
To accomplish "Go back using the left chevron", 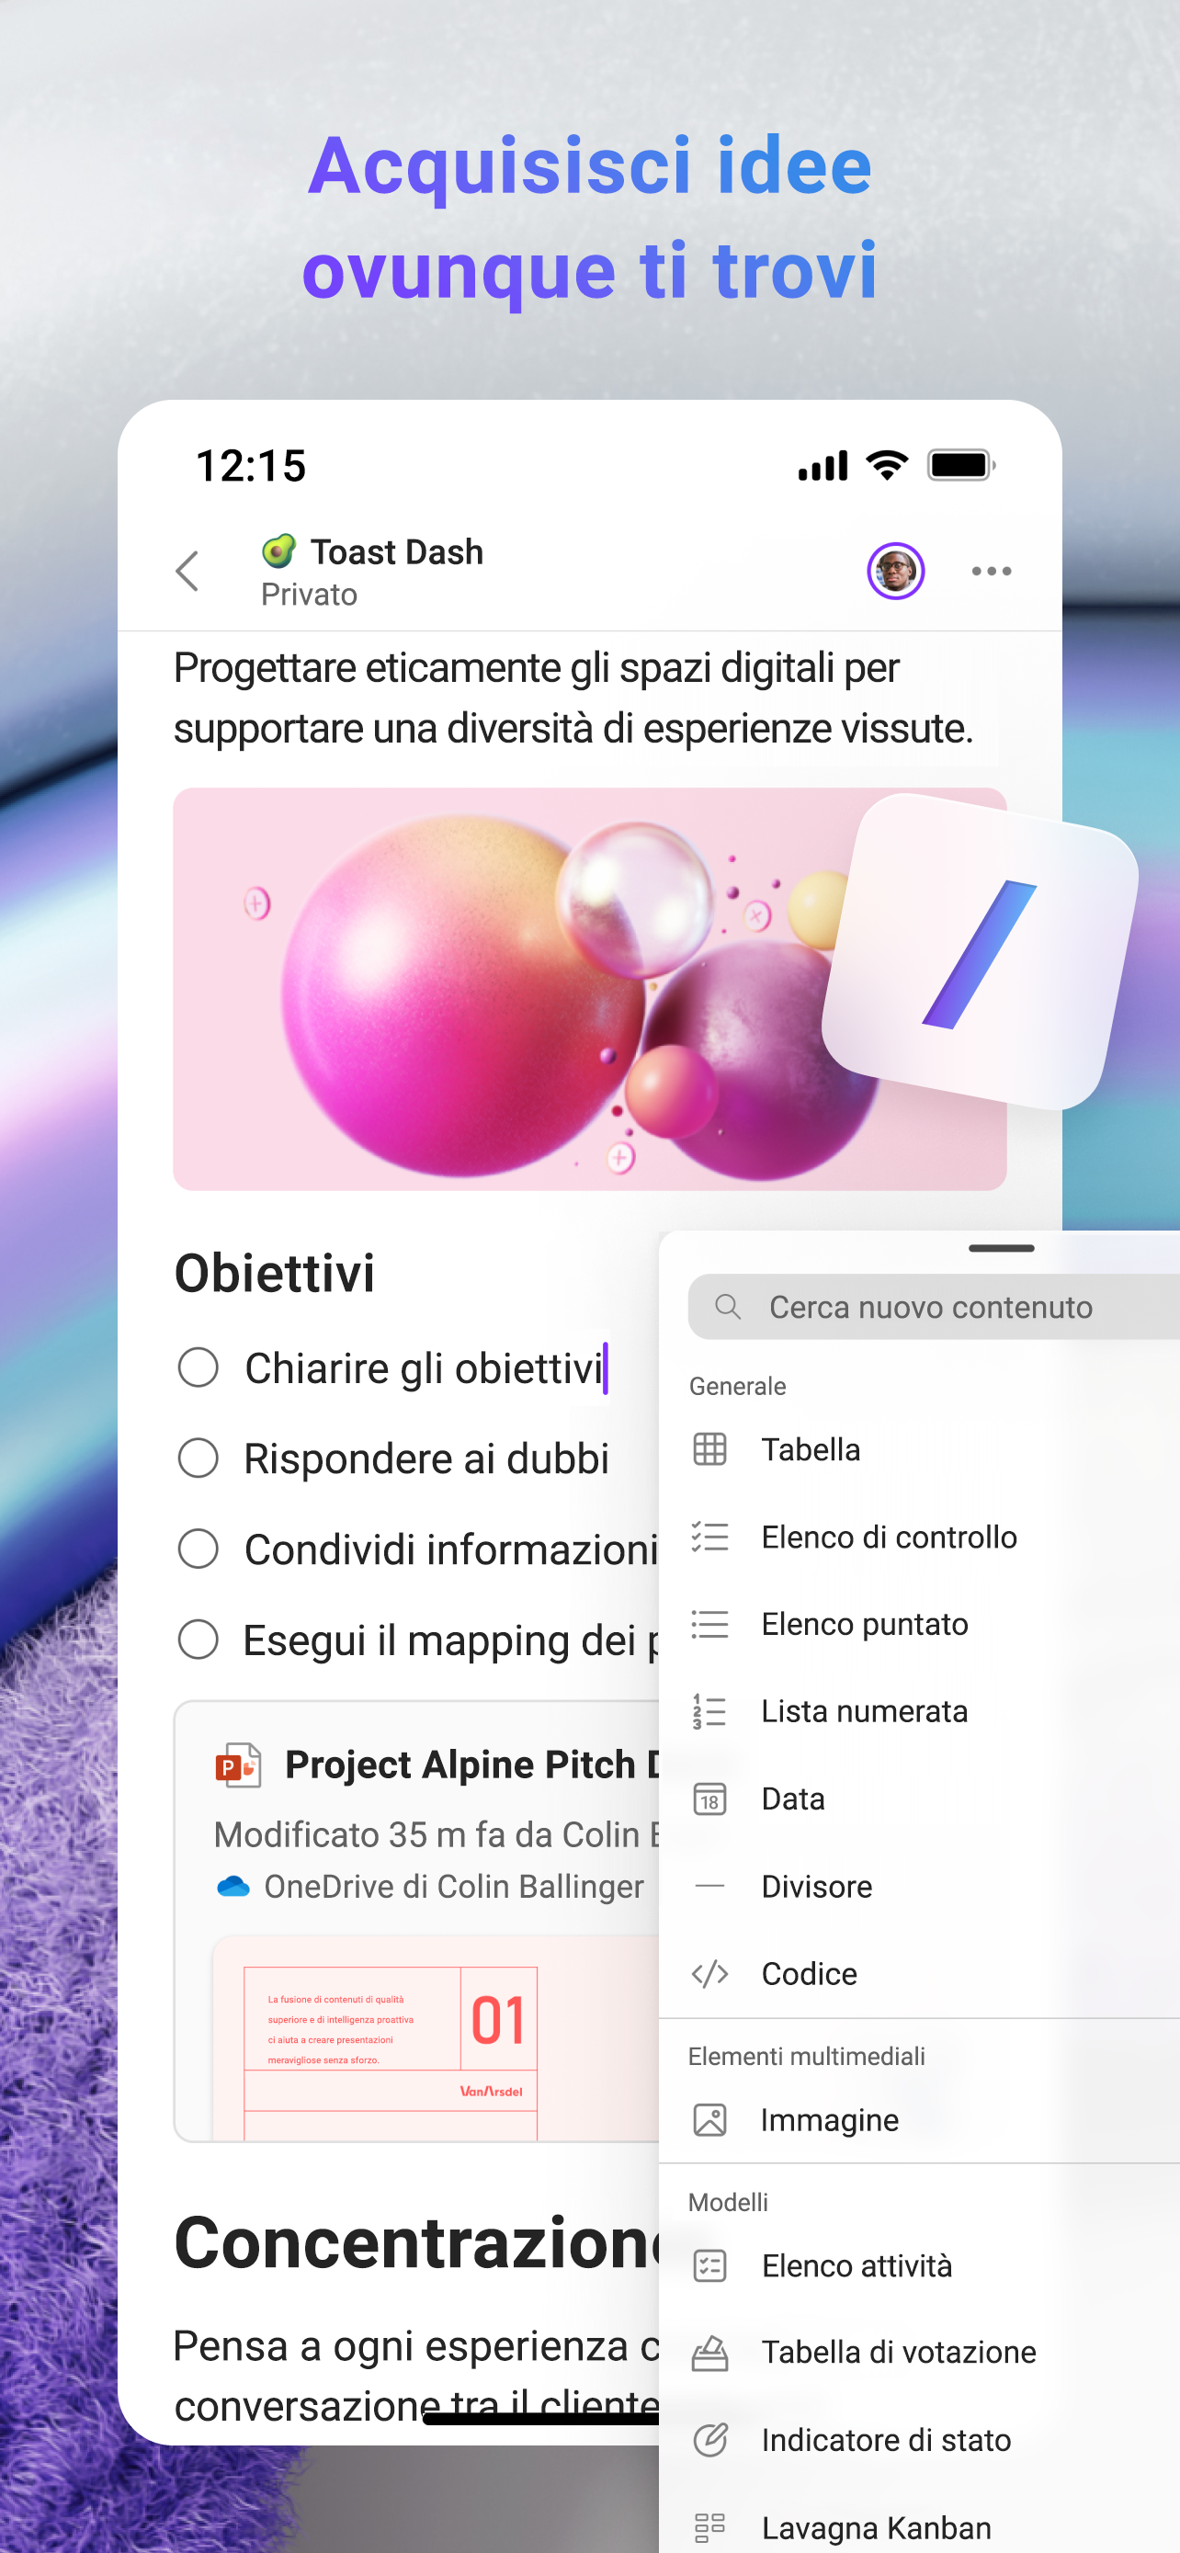I will 187,571.
